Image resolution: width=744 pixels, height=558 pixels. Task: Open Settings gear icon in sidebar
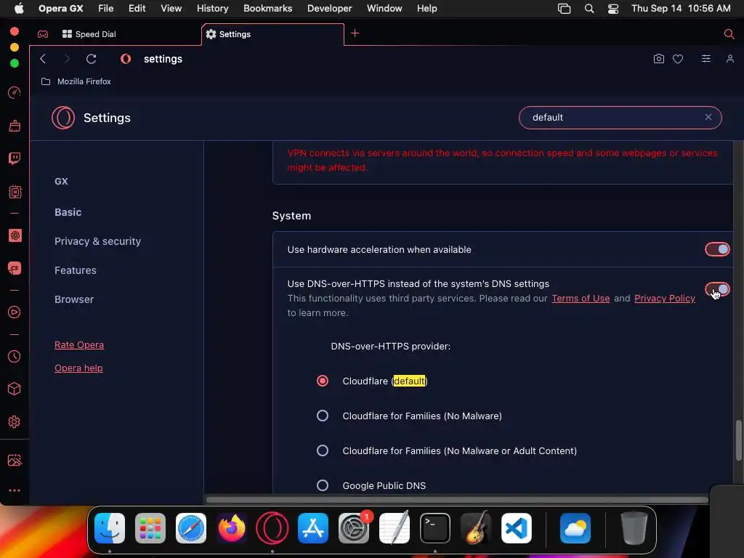[15, 422]
